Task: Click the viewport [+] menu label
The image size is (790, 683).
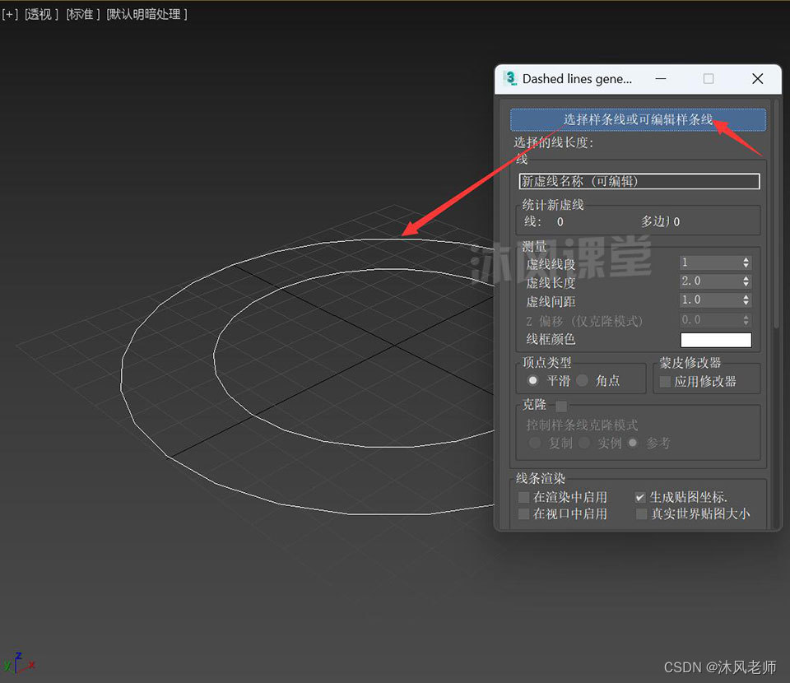Action: click(10, 14)
